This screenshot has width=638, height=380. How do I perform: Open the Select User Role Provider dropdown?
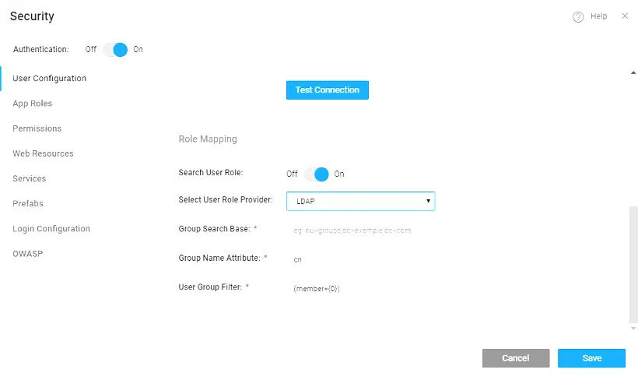[x=359, y=201]
